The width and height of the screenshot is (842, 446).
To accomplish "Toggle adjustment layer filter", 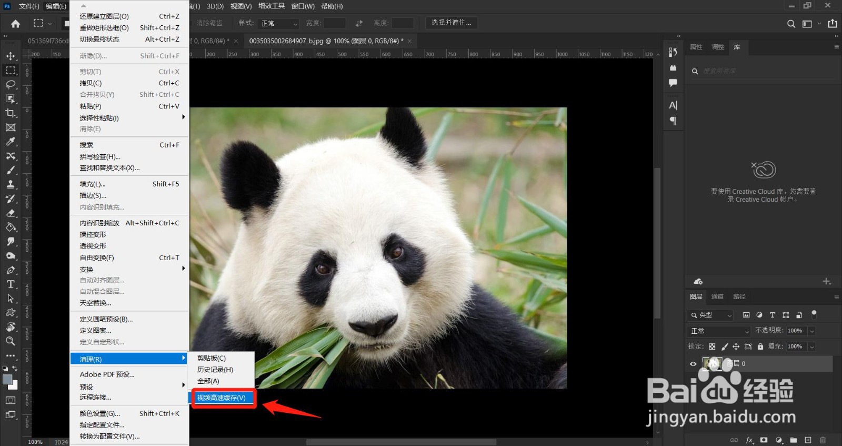I will (759, 315).
